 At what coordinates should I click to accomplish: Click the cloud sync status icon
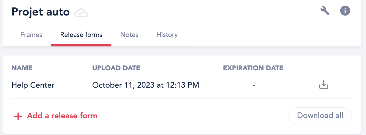click(81, 13)
